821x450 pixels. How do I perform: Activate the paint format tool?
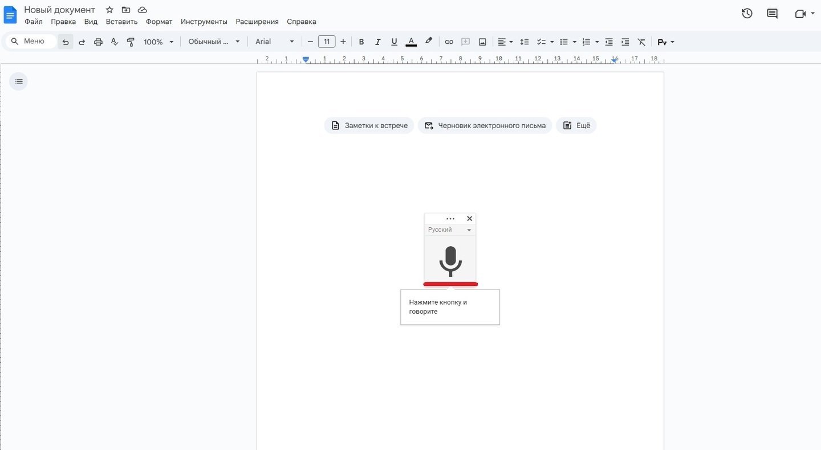click(x=131, y=42)
